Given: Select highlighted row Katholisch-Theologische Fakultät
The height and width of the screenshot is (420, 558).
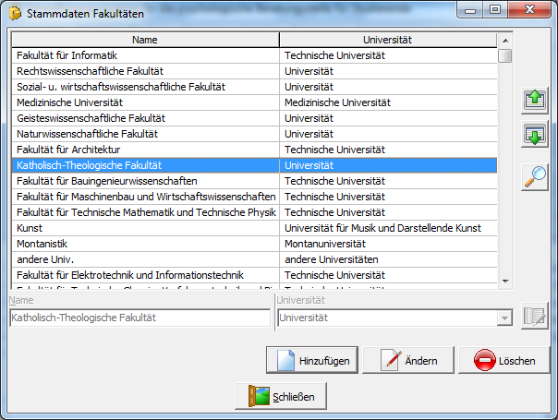Looking at the screenshot, I should click(254, 165).
